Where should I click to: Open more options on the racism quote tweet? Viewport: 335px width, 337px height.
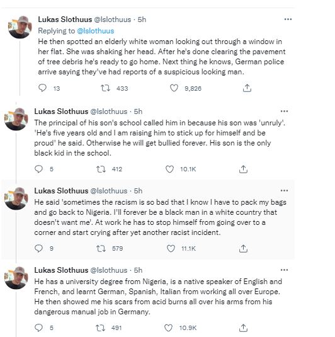[x=284, y=191]
